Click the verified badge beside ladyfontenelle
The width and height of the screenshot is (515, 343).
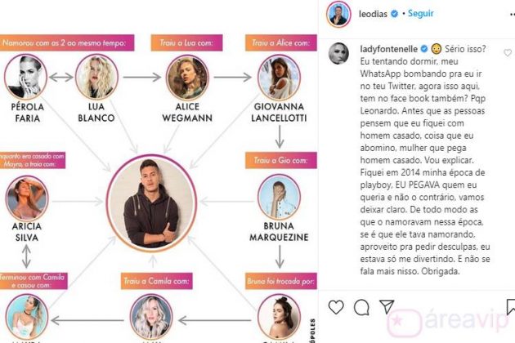(424, 48)
